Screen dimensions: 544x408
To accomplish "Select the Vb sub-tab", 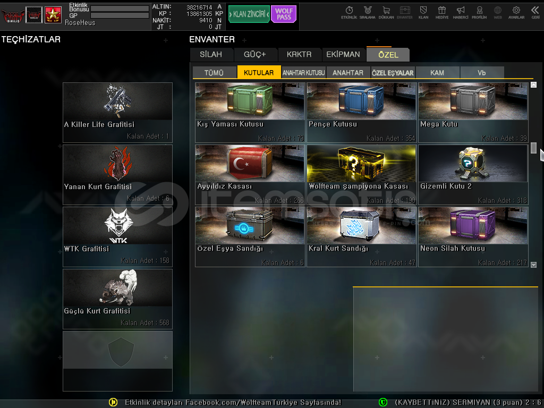I will coord(482,72).
